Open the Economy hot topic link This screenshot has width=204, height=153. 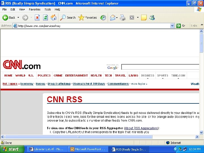tap(27, 84)
